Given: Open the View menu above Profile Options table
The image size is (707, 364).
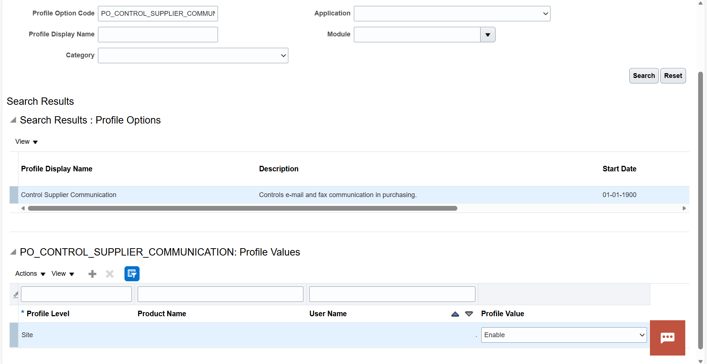Looking at the screenshot, I should tap(27, 142).
